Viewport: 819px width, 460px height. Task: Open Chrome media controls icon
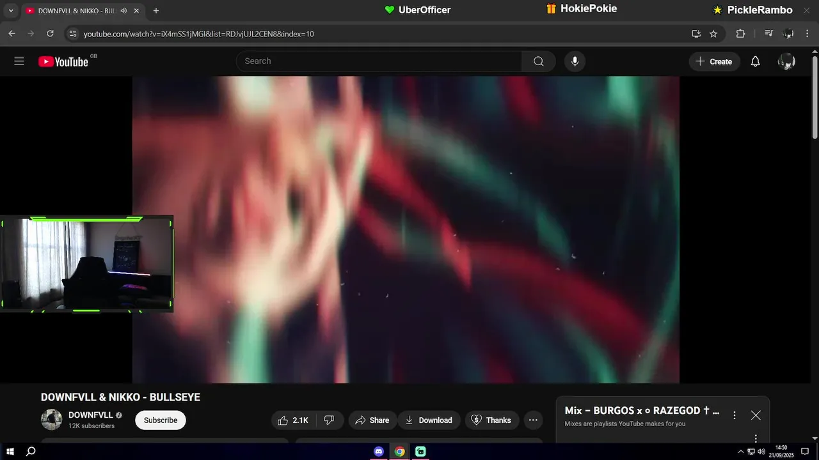click(769, 34)
